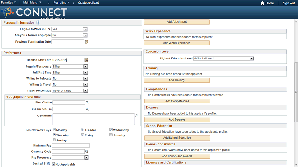Look up First Choice geographic preference
This screenshot has height=167, width=298.
(87, 103)
